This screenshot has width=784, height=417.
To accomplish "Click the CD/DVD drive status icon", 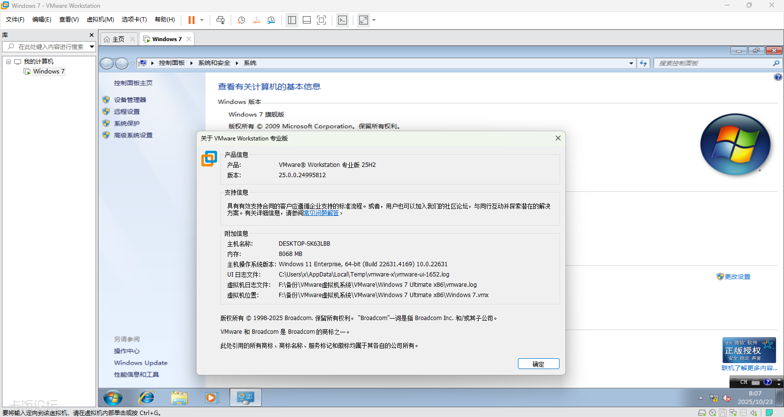I will 712,413.
